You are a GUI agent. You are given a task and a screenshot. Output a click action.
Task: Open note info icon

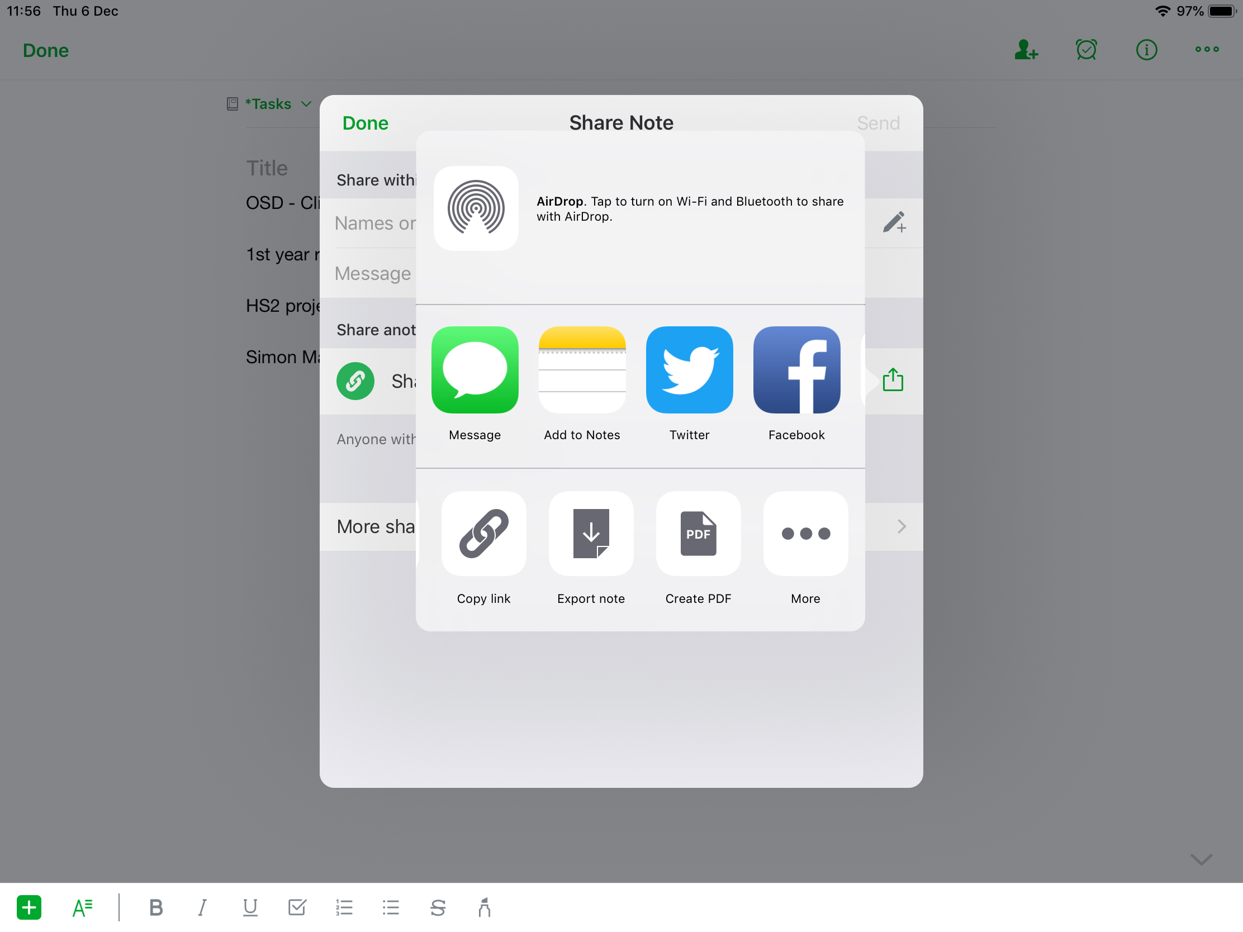click(1146, 50)
